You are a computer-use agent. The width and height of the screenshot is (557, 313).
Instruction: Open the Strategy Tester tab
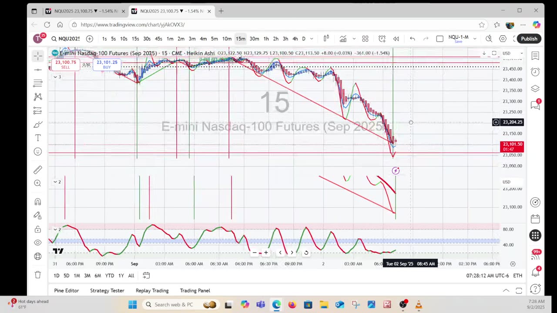107,290
